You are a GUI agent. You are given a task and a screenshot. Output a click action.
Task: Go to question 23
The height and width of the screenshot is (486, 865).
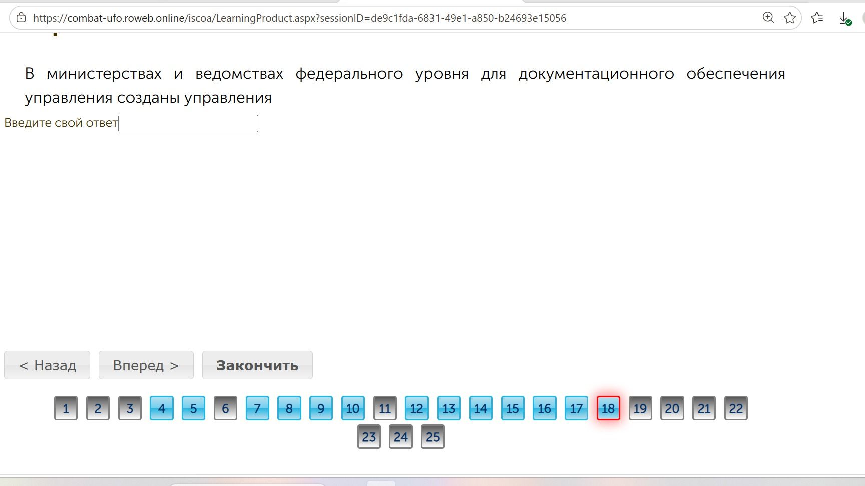pyautogui.click(x=369, y=437)
